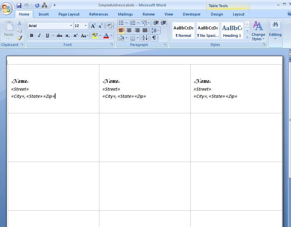291x227 pixels.
Task: Open Customize Quick Access Toolbar arrow
Action: (x=54, y=5)
